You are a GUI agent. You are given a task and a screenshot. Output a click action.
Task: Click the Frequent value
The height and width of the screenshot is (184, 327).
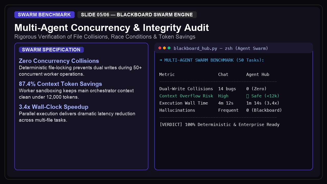pyautogui.click(x=228, y=110)
